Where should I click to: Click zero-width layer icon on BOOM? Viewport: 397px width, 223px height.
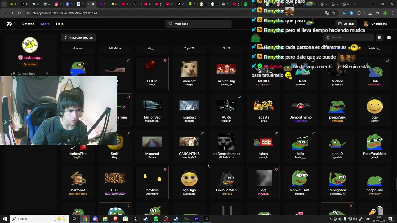pyautogui.click(x=165, y=61)
